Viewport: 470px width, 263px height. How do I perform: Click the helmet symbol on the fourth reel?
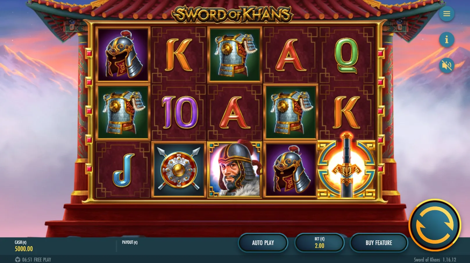click(x=291, y=170)
